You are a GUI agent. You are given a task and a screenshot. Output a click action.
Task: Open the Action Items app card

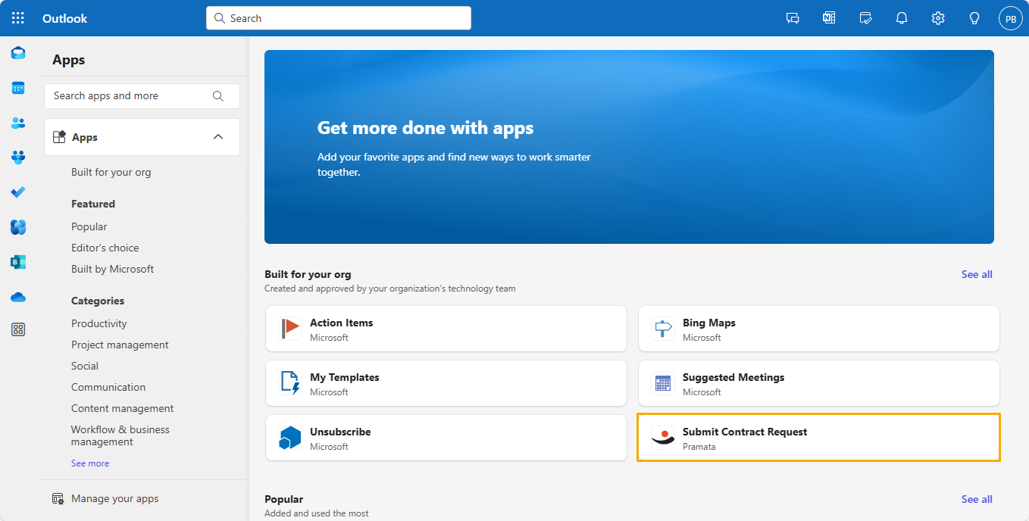tap(446, 329)
